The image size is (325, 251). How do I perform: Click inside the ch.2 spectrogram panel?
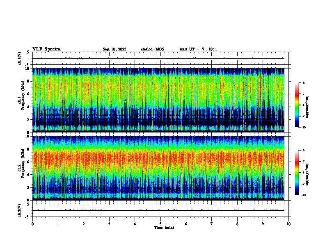[x=158, y=168]
